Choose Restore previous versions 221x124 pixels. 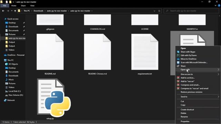pyautogui.click(x=191, y=92)
